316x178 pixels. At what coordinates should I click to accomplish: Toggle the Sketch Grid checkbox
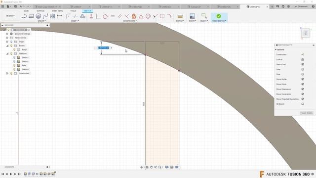click(x=303, y=64)
